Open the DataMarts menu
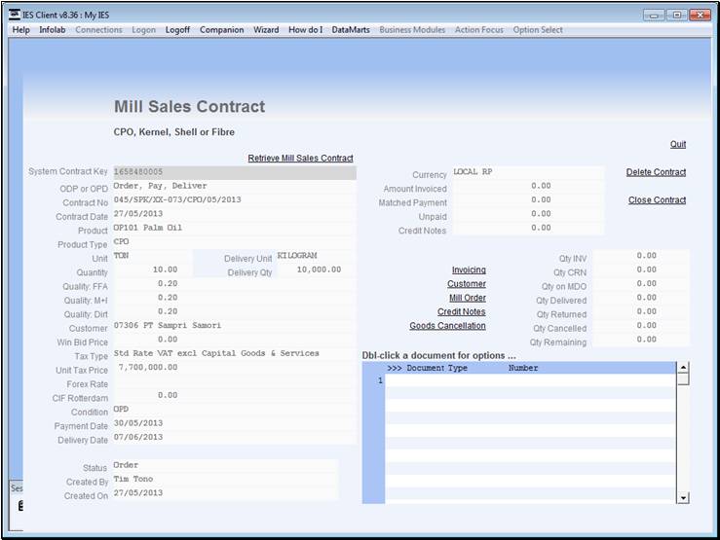The width and height of the screenshot is (720, 540). pyautogui.click(x=351, y=30)
